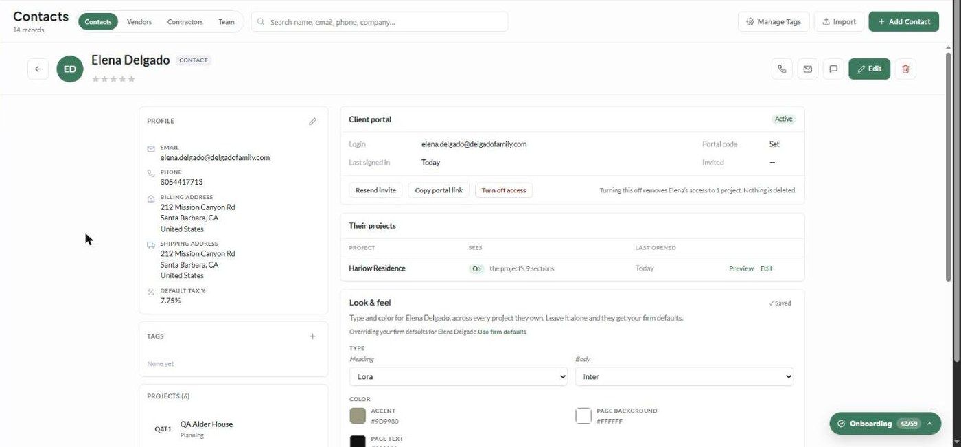This screenshot has width=961, height=447.
Task: Click the Page Text black swatch
Action: [x=358, y=442]
